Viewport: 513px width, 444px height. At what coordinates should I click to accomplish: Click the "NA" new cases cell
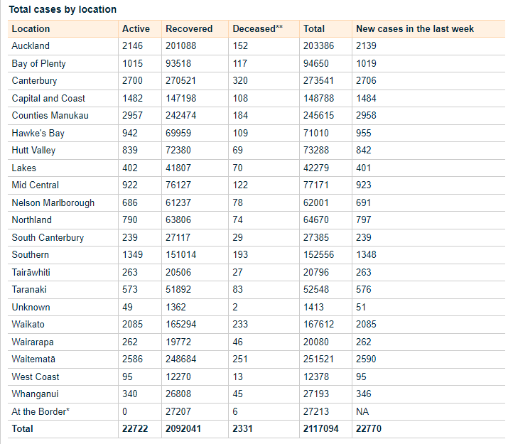point(362,411)
